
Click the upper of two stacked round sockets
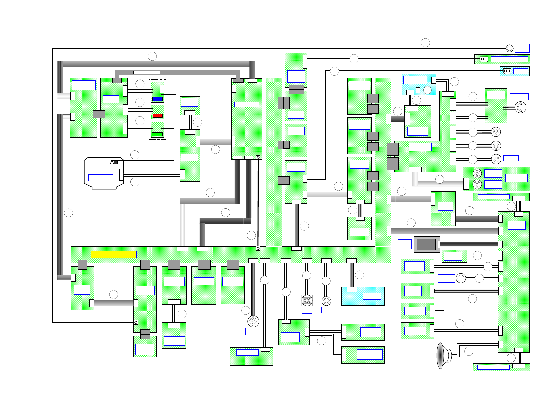click(477, 173)
